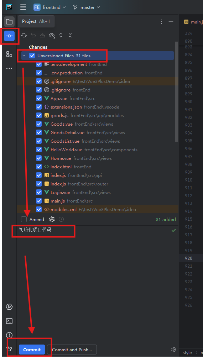Click the WebStorm logo icon
Screen dimensions: 203x357
tap(9, 7)
